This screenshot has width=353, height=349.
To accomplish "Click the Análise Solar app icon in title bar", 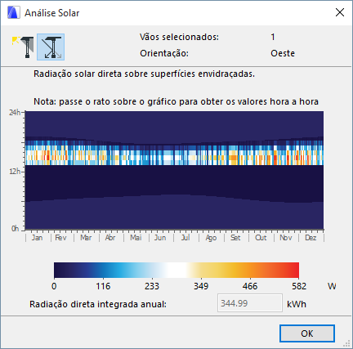I will pyautogui.click(x=14, y=13).
